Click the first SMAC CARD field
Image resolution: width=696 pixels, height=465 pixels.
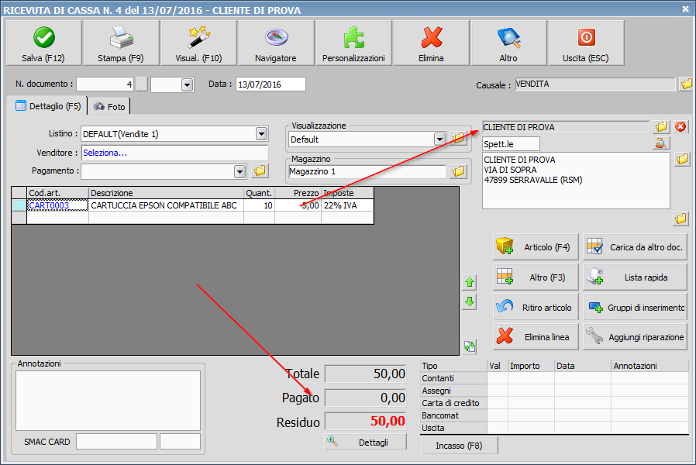[116, 442]
